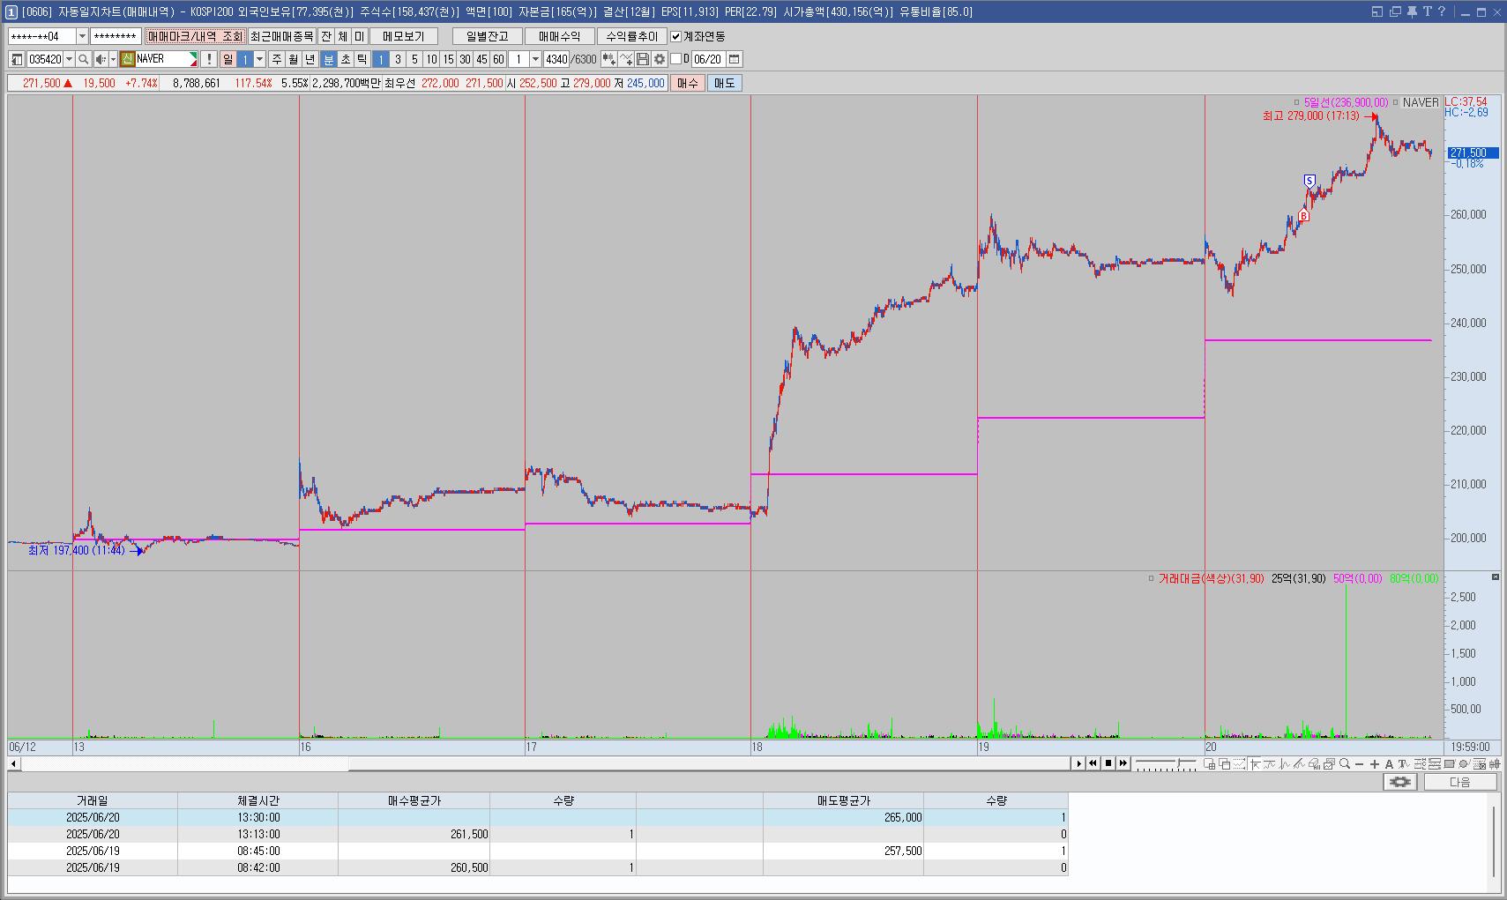
Task: Select the 15-minute interval button
Action: pyautogui.click(x=448, y=59)
